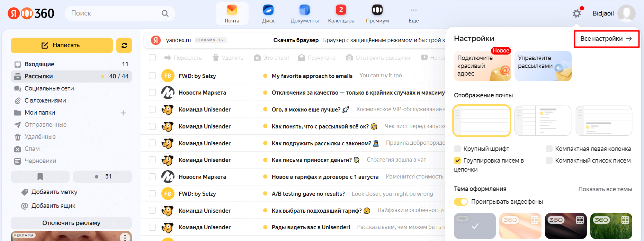
Task: Select checkbox for 'My favorite approach to emails'
Action: tap(152, 76)
